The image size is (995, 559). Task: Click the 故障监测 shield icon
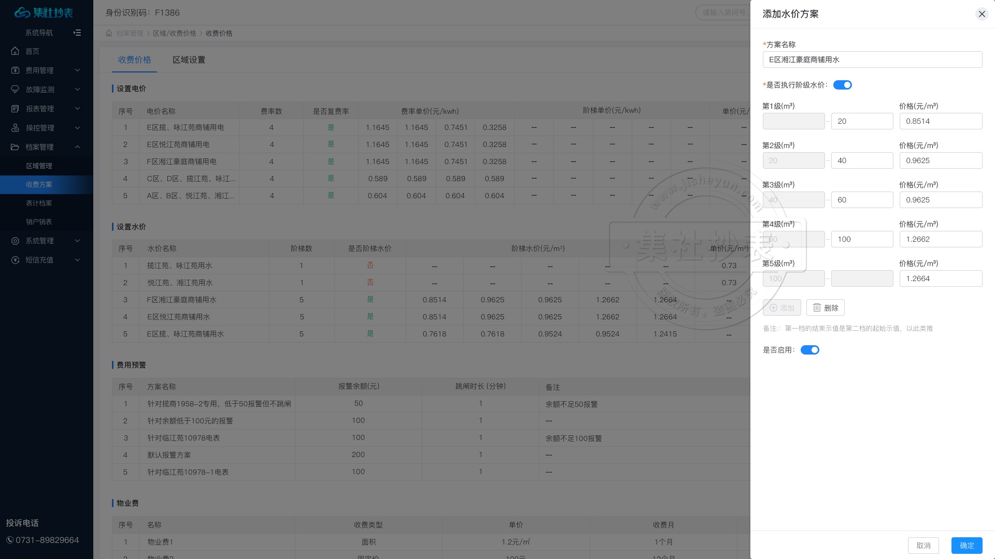pos(15,90)
